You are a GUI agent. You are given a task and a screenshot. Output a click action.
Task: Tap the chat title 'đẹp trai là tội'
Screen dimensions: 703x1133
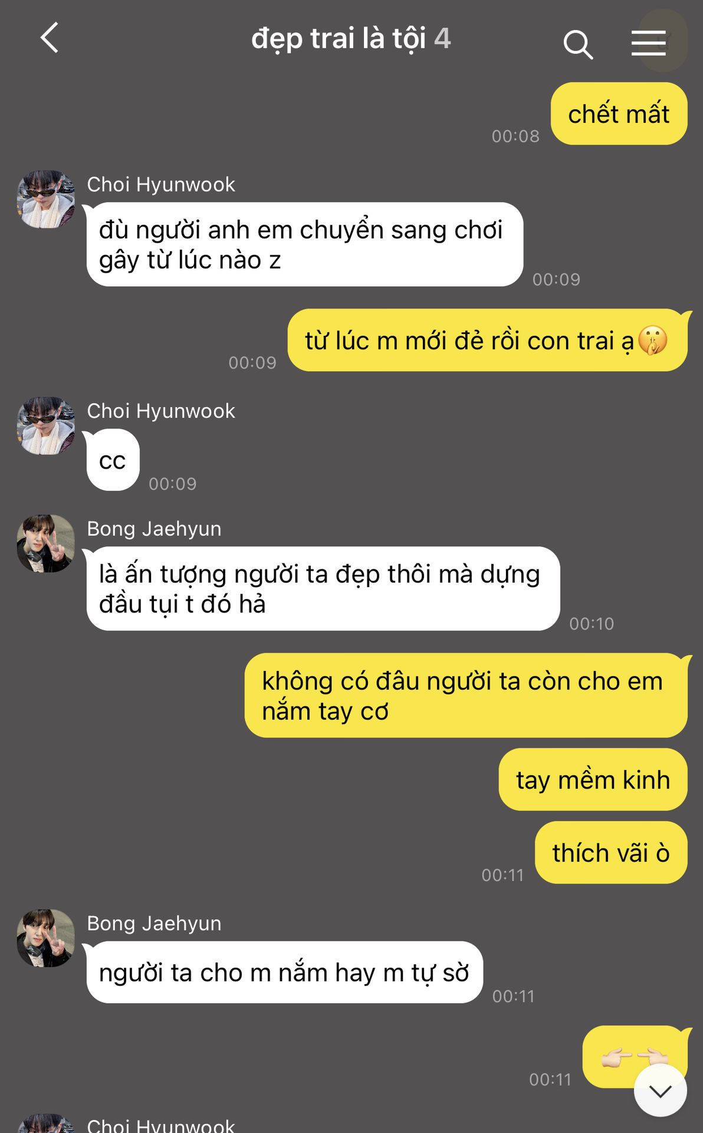[339, 39]
